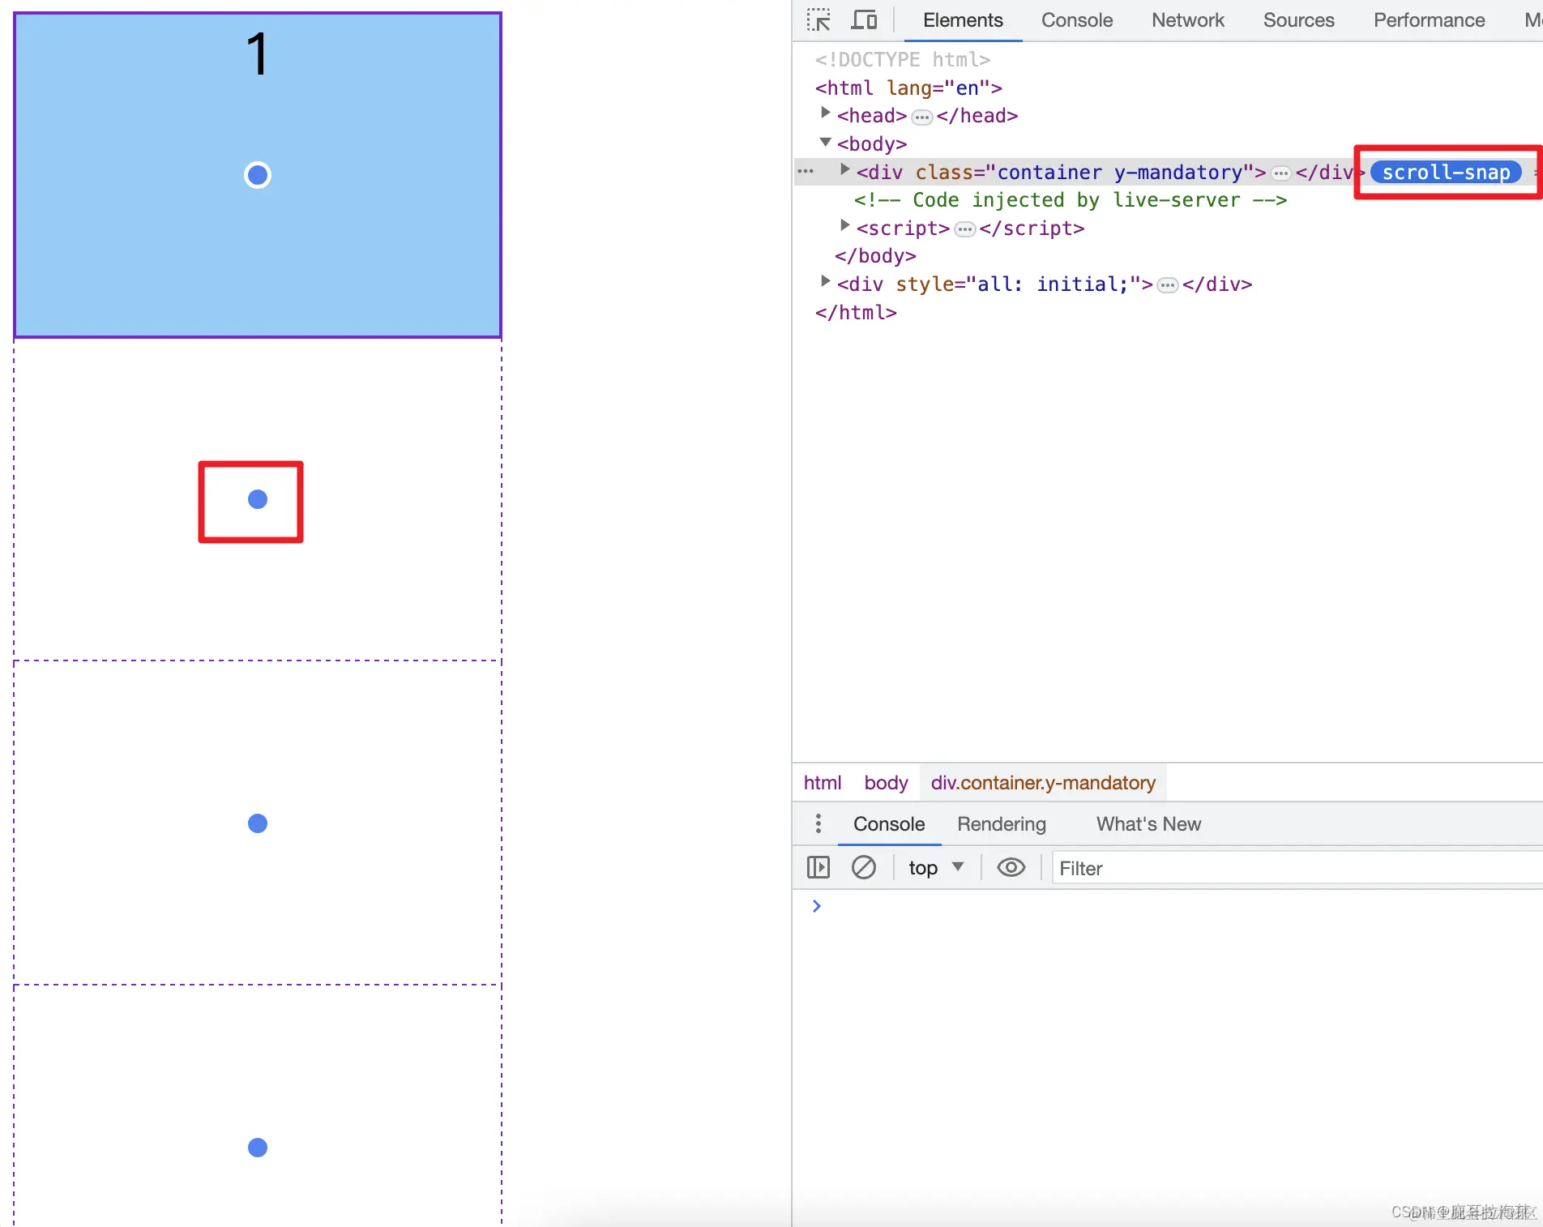Click div.container.y-mandatory breadcrumb
The height and width of the screenshot is (1227, 1543).
pyautogui.click(x=1043, y=783)
